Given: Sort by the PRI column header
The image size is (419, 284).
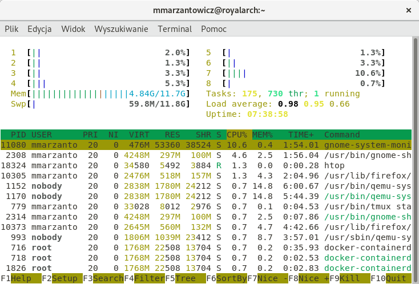Looking at the screenshot, I should click(x=90, y=135).
